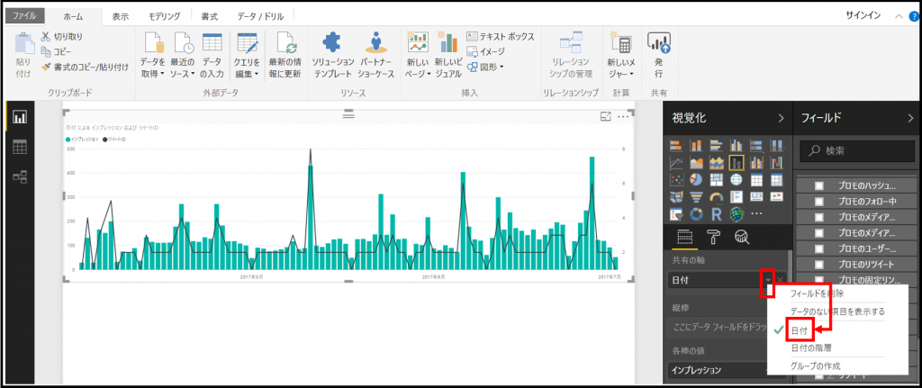Click サインイン to sign in

coord(863,16)
